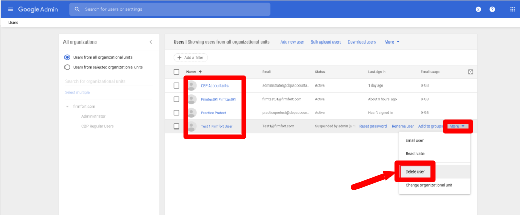
Task: Choose Reactivate from the menu
Action: 414,154
